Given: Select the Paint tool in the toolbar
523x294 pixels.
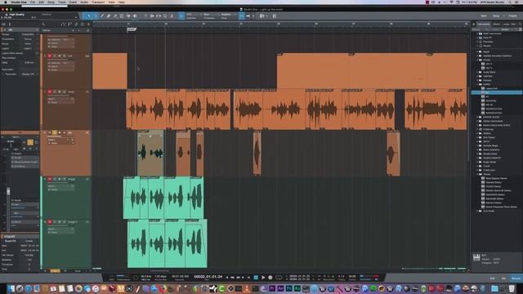Looking at the screenshot, I should [x=115, y=16].
